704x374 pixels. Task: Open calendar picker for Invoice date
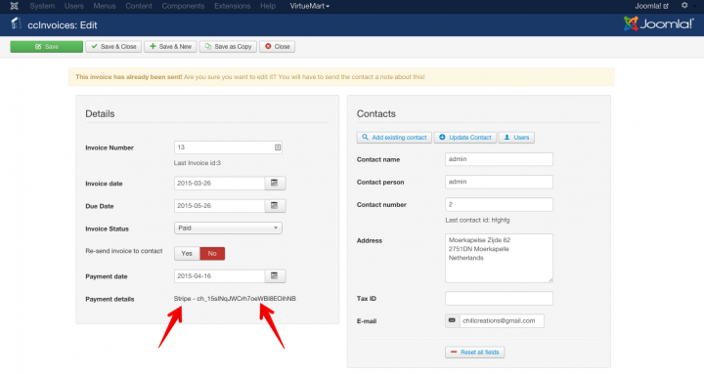tap(275, 183)
